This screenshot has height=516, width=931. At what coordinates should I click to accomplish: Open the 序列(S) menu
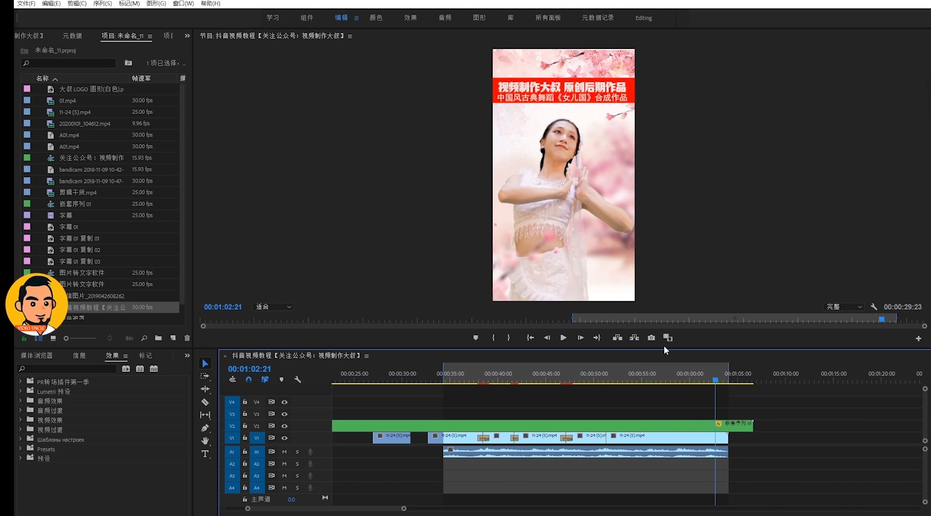102,4
